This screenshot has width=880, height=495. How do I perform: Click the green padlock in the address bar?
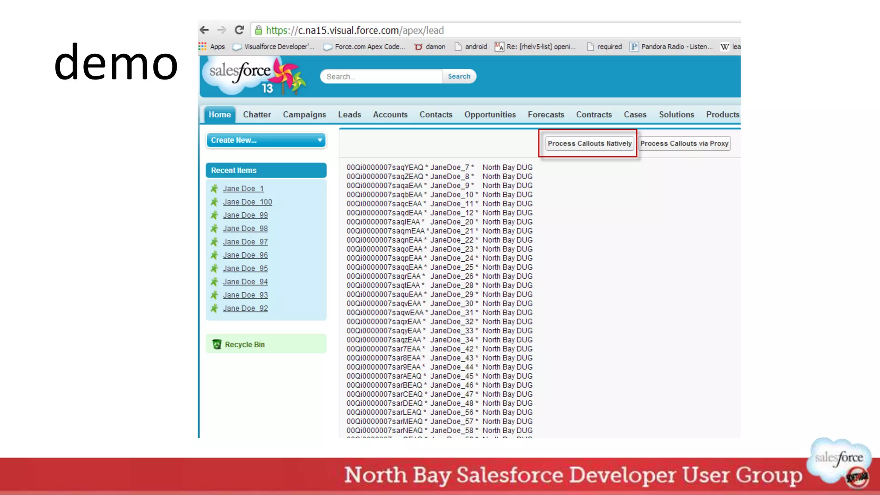point(258,30)
